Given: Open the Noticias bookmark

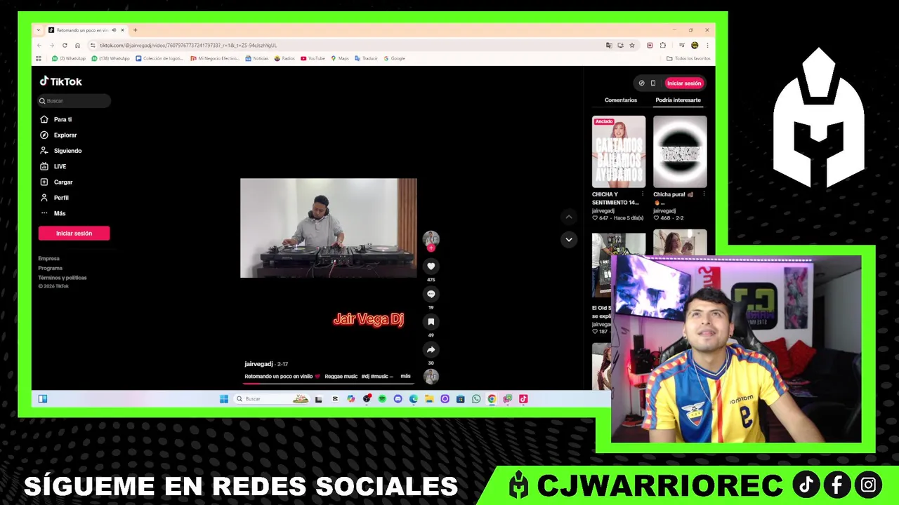Looking at the screenshot, I should click(x=257, y=58).
